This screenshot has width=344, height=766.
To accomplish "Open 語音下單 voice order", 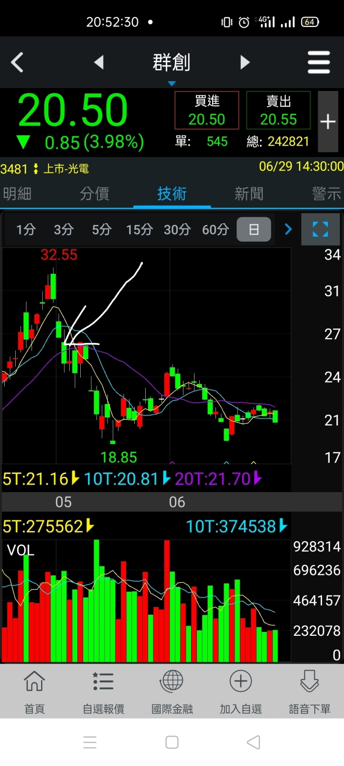I will (x=310, y=692).
